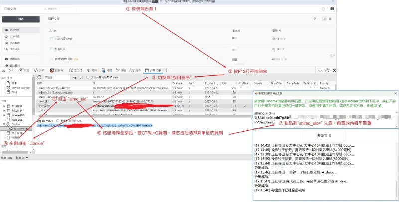Dismiss the top announcement banner

point(333,1)
